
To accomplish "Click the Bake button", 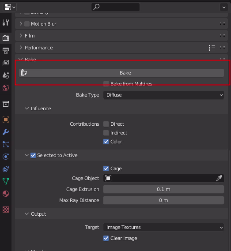I will click(x=121, y=73).
